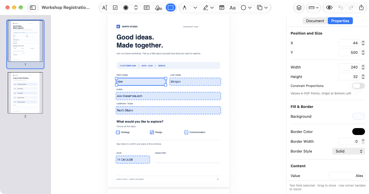Undo the last action

pos(341,8)
